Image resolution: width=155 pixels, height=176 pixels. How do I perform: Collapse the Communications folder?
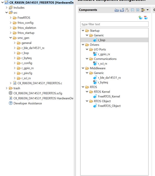click(x=87, y=59)
